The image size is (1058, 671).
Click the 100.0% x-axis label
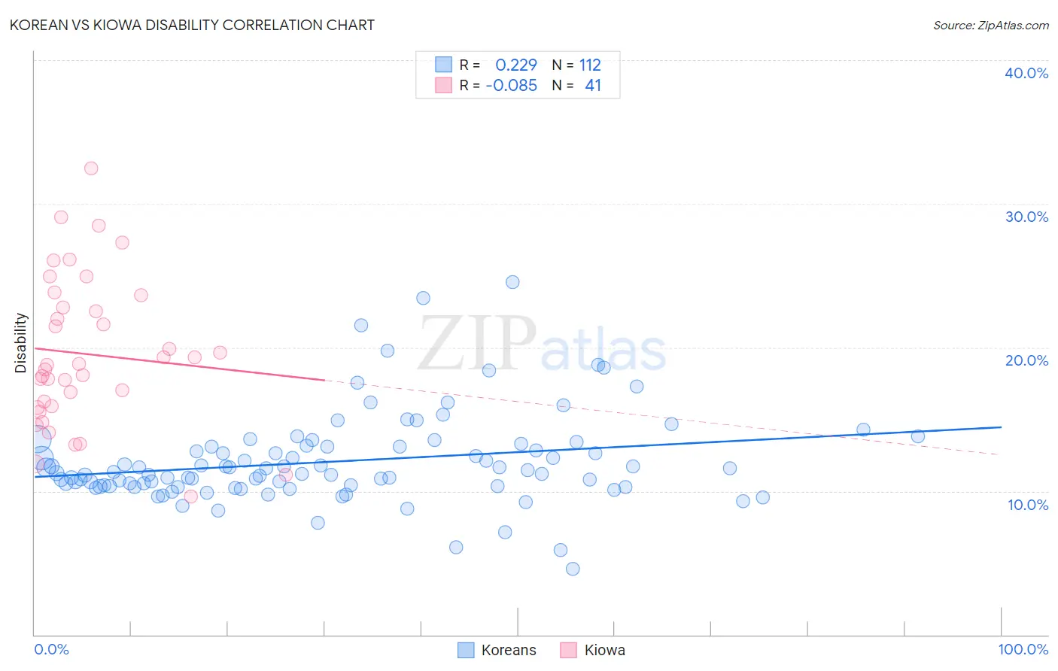(1023, 649)
